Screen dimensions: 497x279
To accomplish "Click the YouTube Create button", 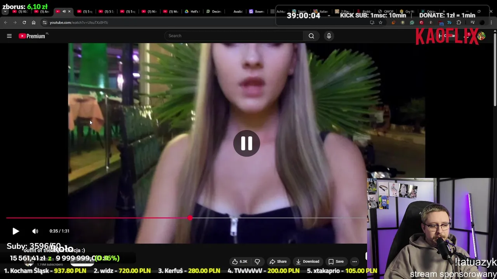I will point(447,36).
